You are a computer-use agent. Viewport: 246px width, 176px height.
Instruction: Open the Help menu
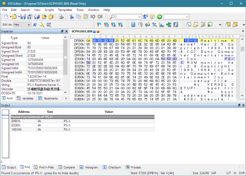coord(107,10)
